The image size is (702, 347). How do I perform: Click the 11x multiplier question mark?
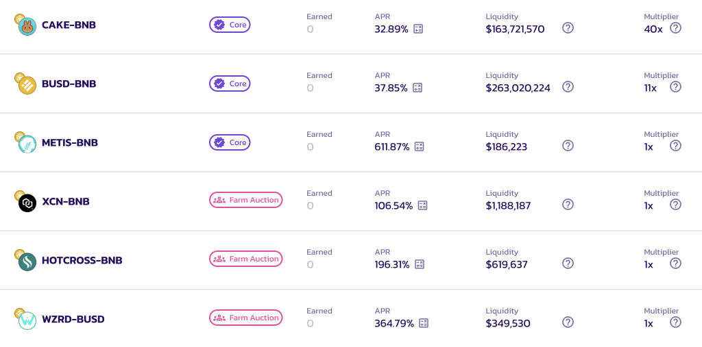click(x=675, y=87)
